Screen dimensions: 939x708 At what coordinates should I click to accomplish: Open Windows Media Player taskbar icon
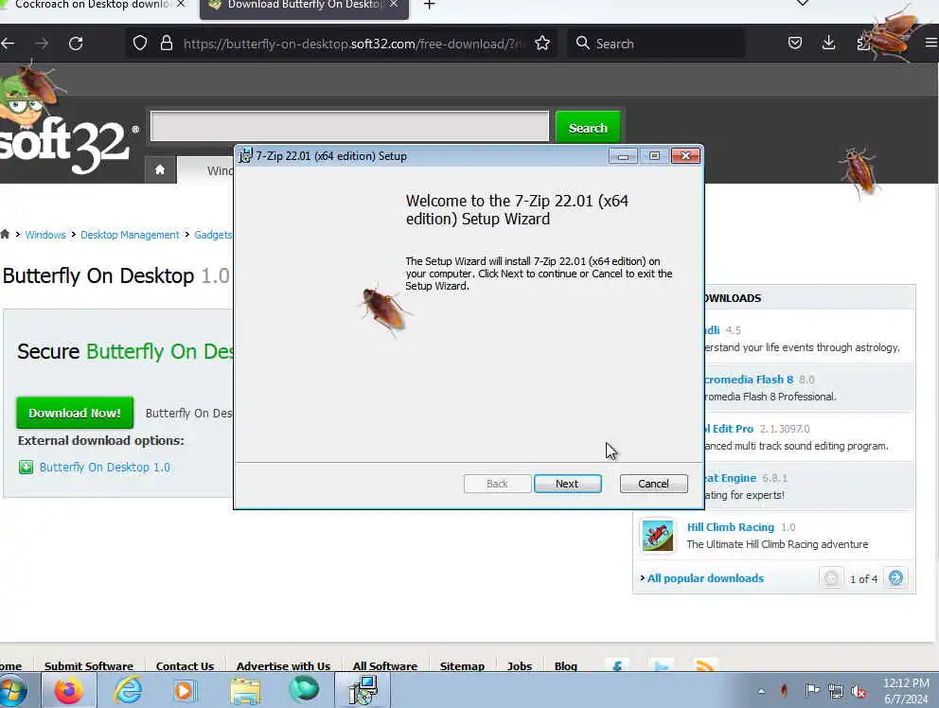185,691
